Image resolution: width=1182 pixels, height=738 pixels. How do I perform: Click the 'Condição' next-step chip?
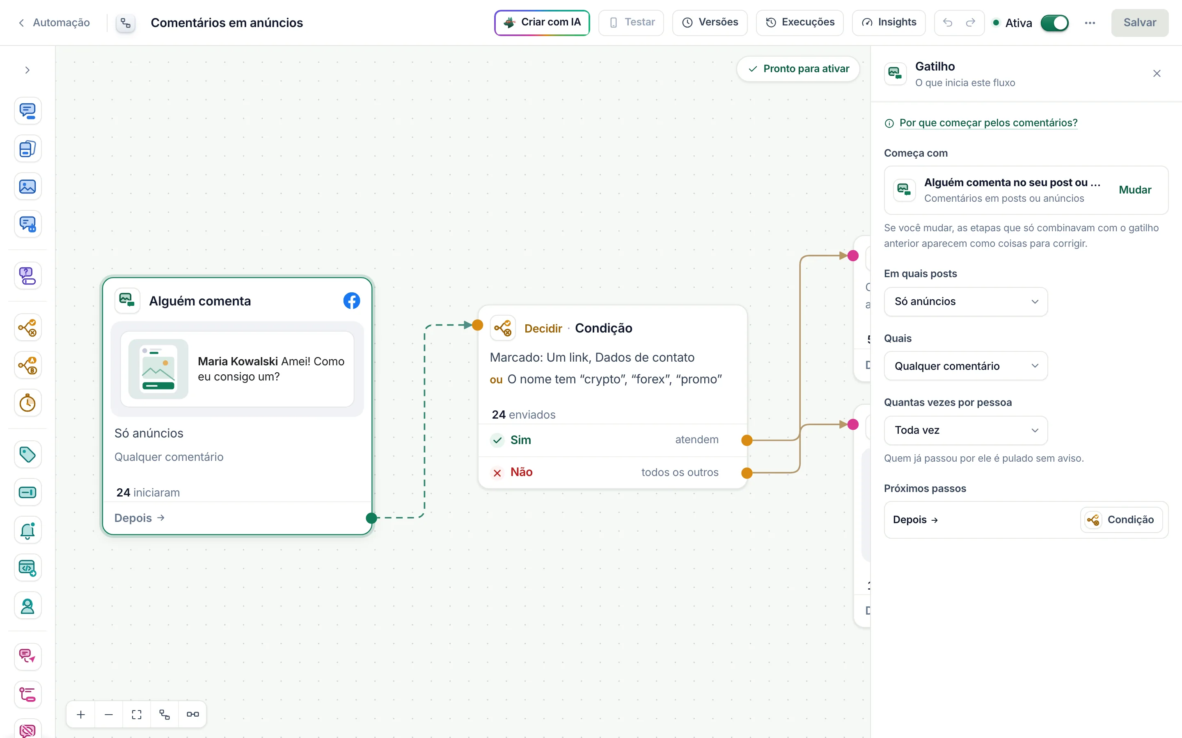[x=1121, y=520]
